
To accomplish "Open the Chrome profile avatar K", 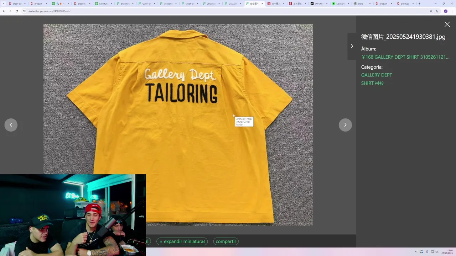I will pos(445,11).
